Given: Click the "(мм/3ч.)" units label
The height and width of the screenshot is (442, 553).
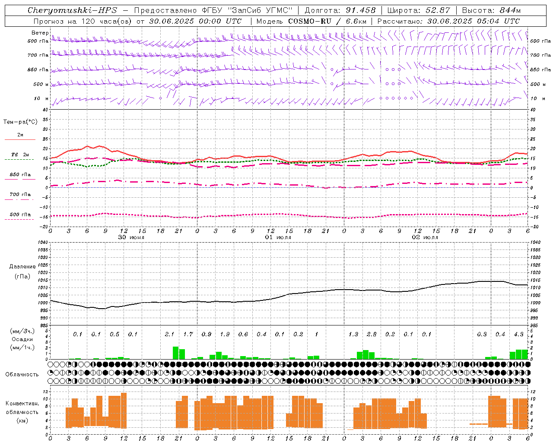Looking at the screenshot, I should coord(22,331).
